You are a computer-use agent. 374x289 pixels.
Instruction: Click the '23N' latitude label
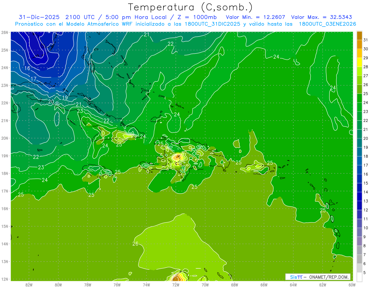pos(5,85)
